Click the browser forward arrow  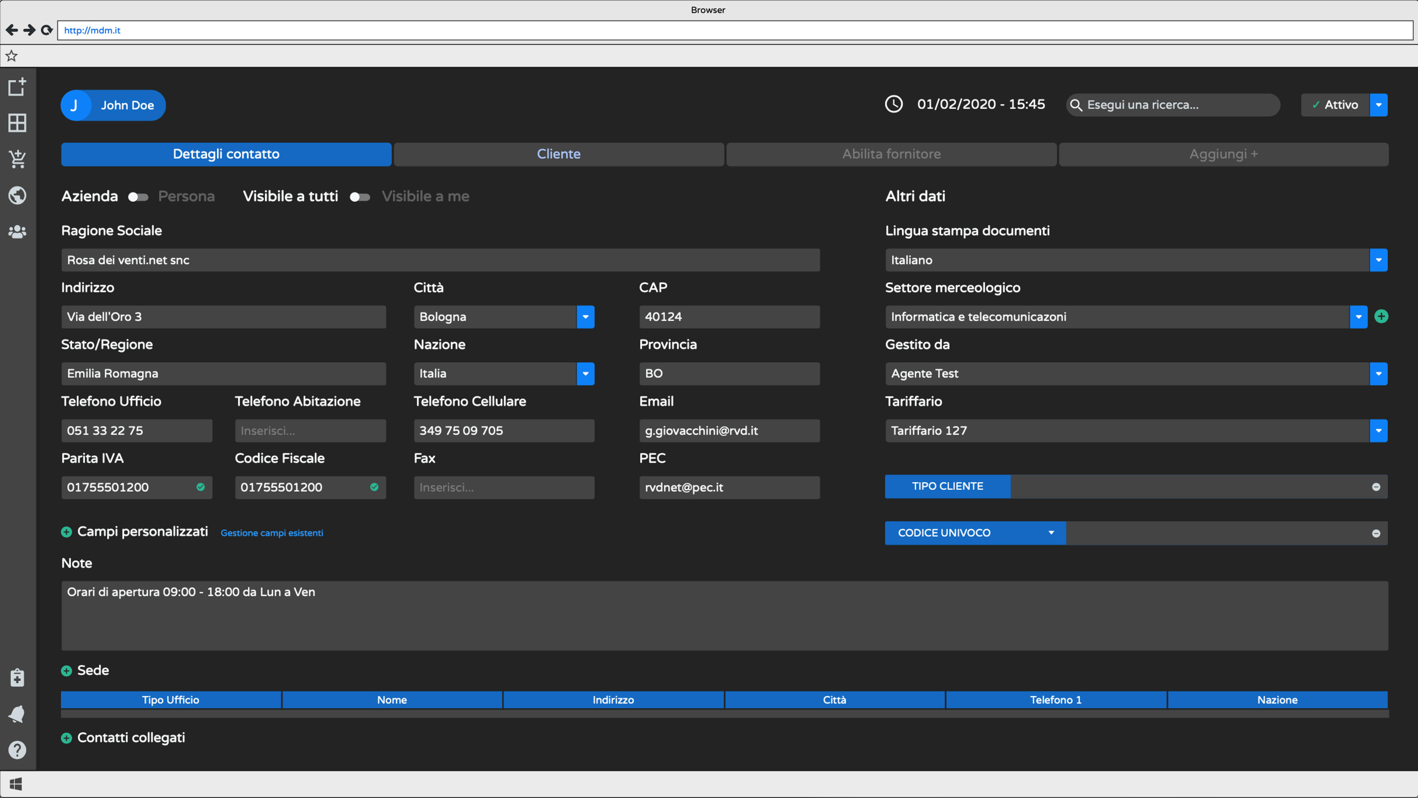[x=29, y=30]
